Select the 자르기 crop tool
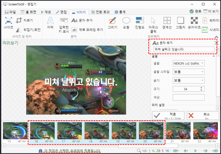Image resolution: width=221 pixels, height=154 pixels. (25, 20)
